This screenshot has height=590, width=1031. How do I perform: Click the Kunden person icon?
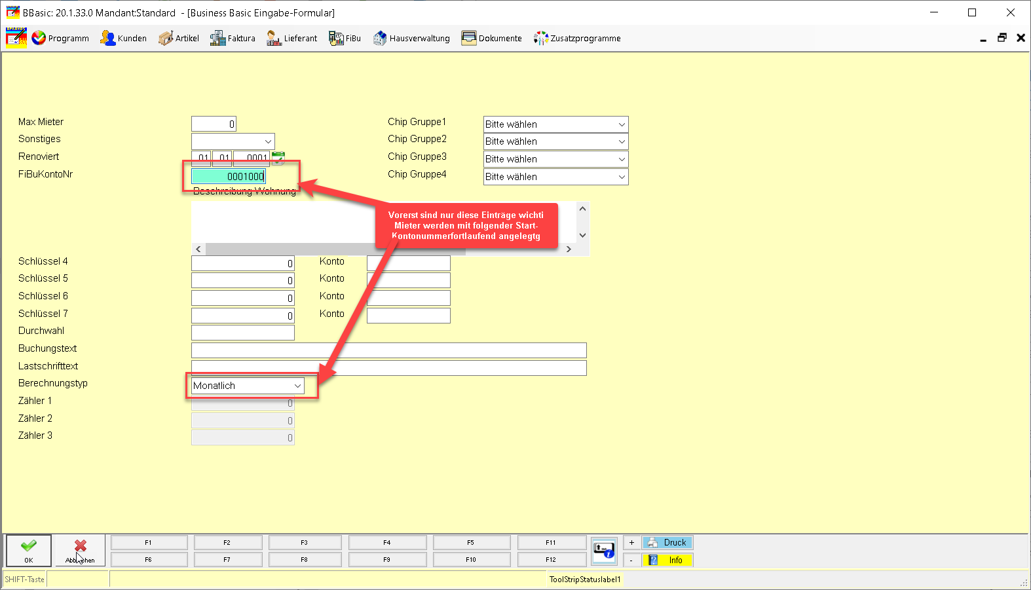107,38
